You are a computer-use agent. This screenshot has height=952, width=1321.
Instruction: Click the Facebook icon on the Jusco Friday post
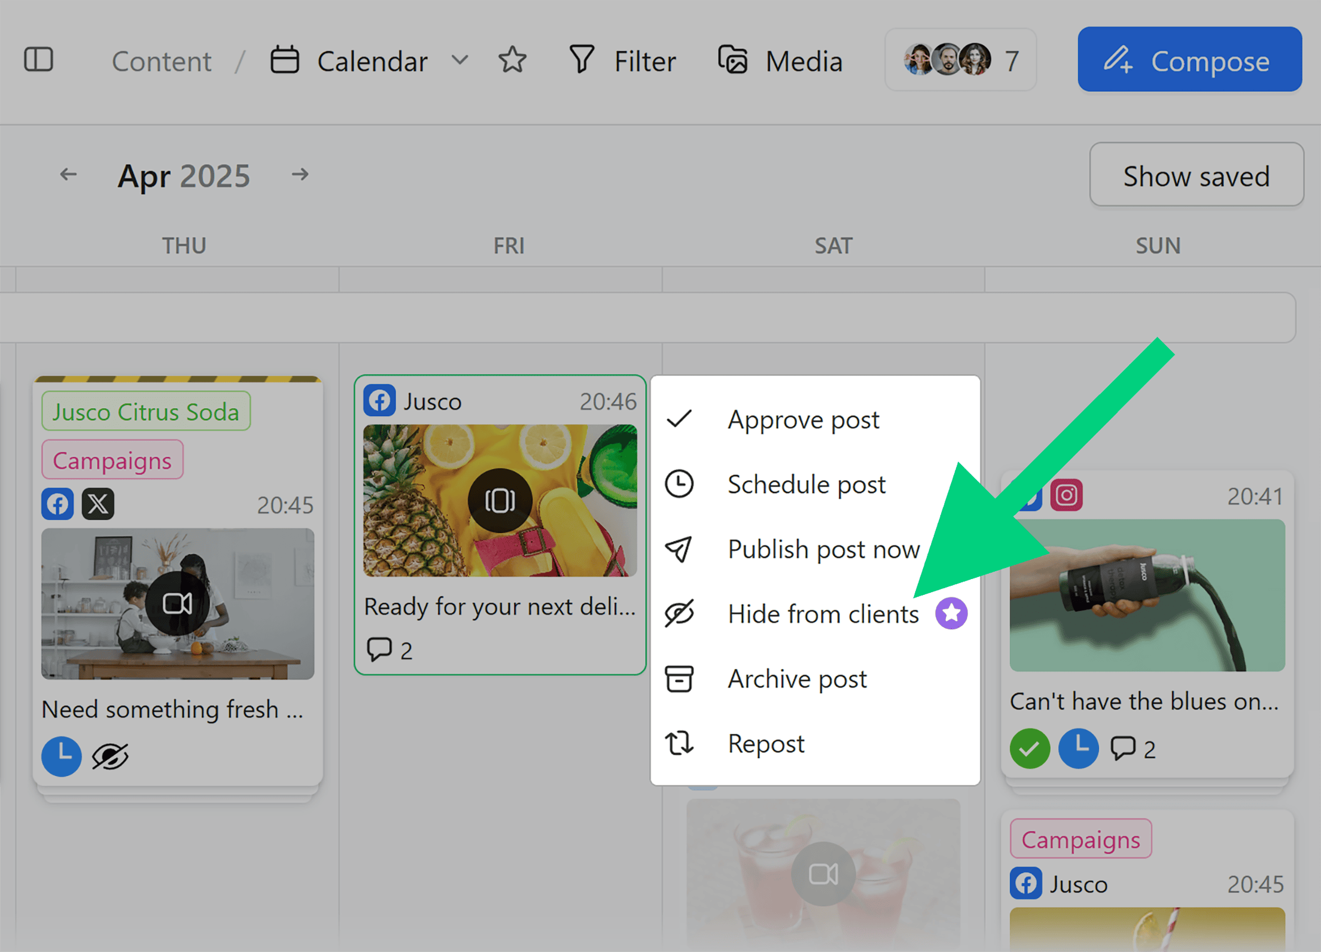(380, 400)
